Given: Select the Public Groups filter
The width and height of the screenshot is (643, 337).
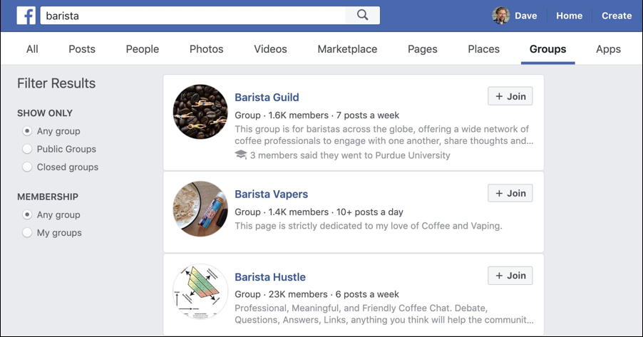Looking at the screenshot, I should pos(27,149).
